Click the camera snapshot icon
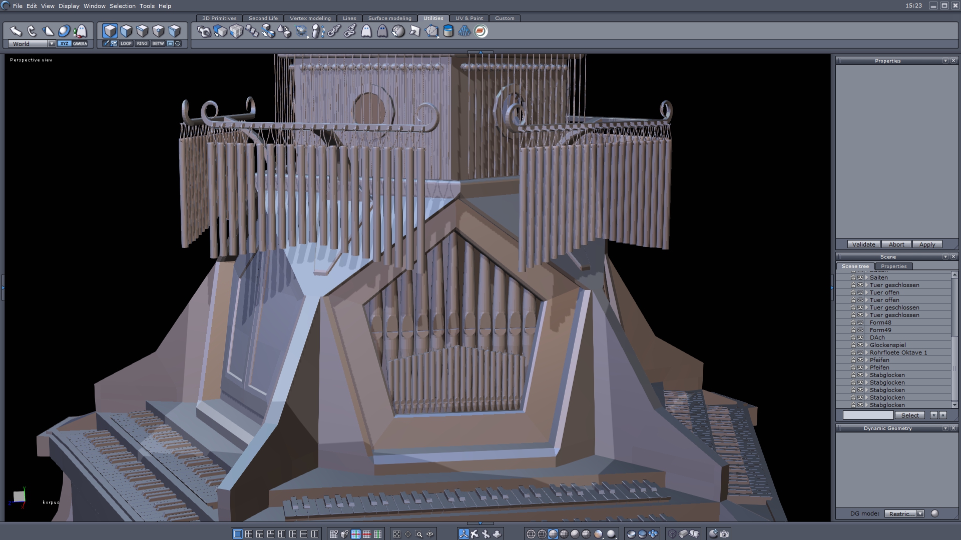Image resolution: width=961 pixels, height=540 pixels. pos(724,534)
